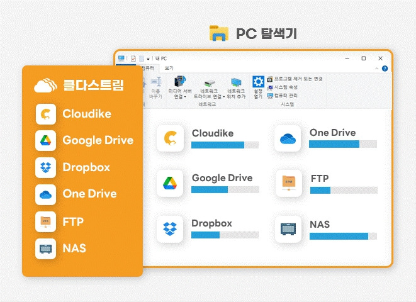Click 프로그램 제거 또는 변경

click(x=295, y=79)
